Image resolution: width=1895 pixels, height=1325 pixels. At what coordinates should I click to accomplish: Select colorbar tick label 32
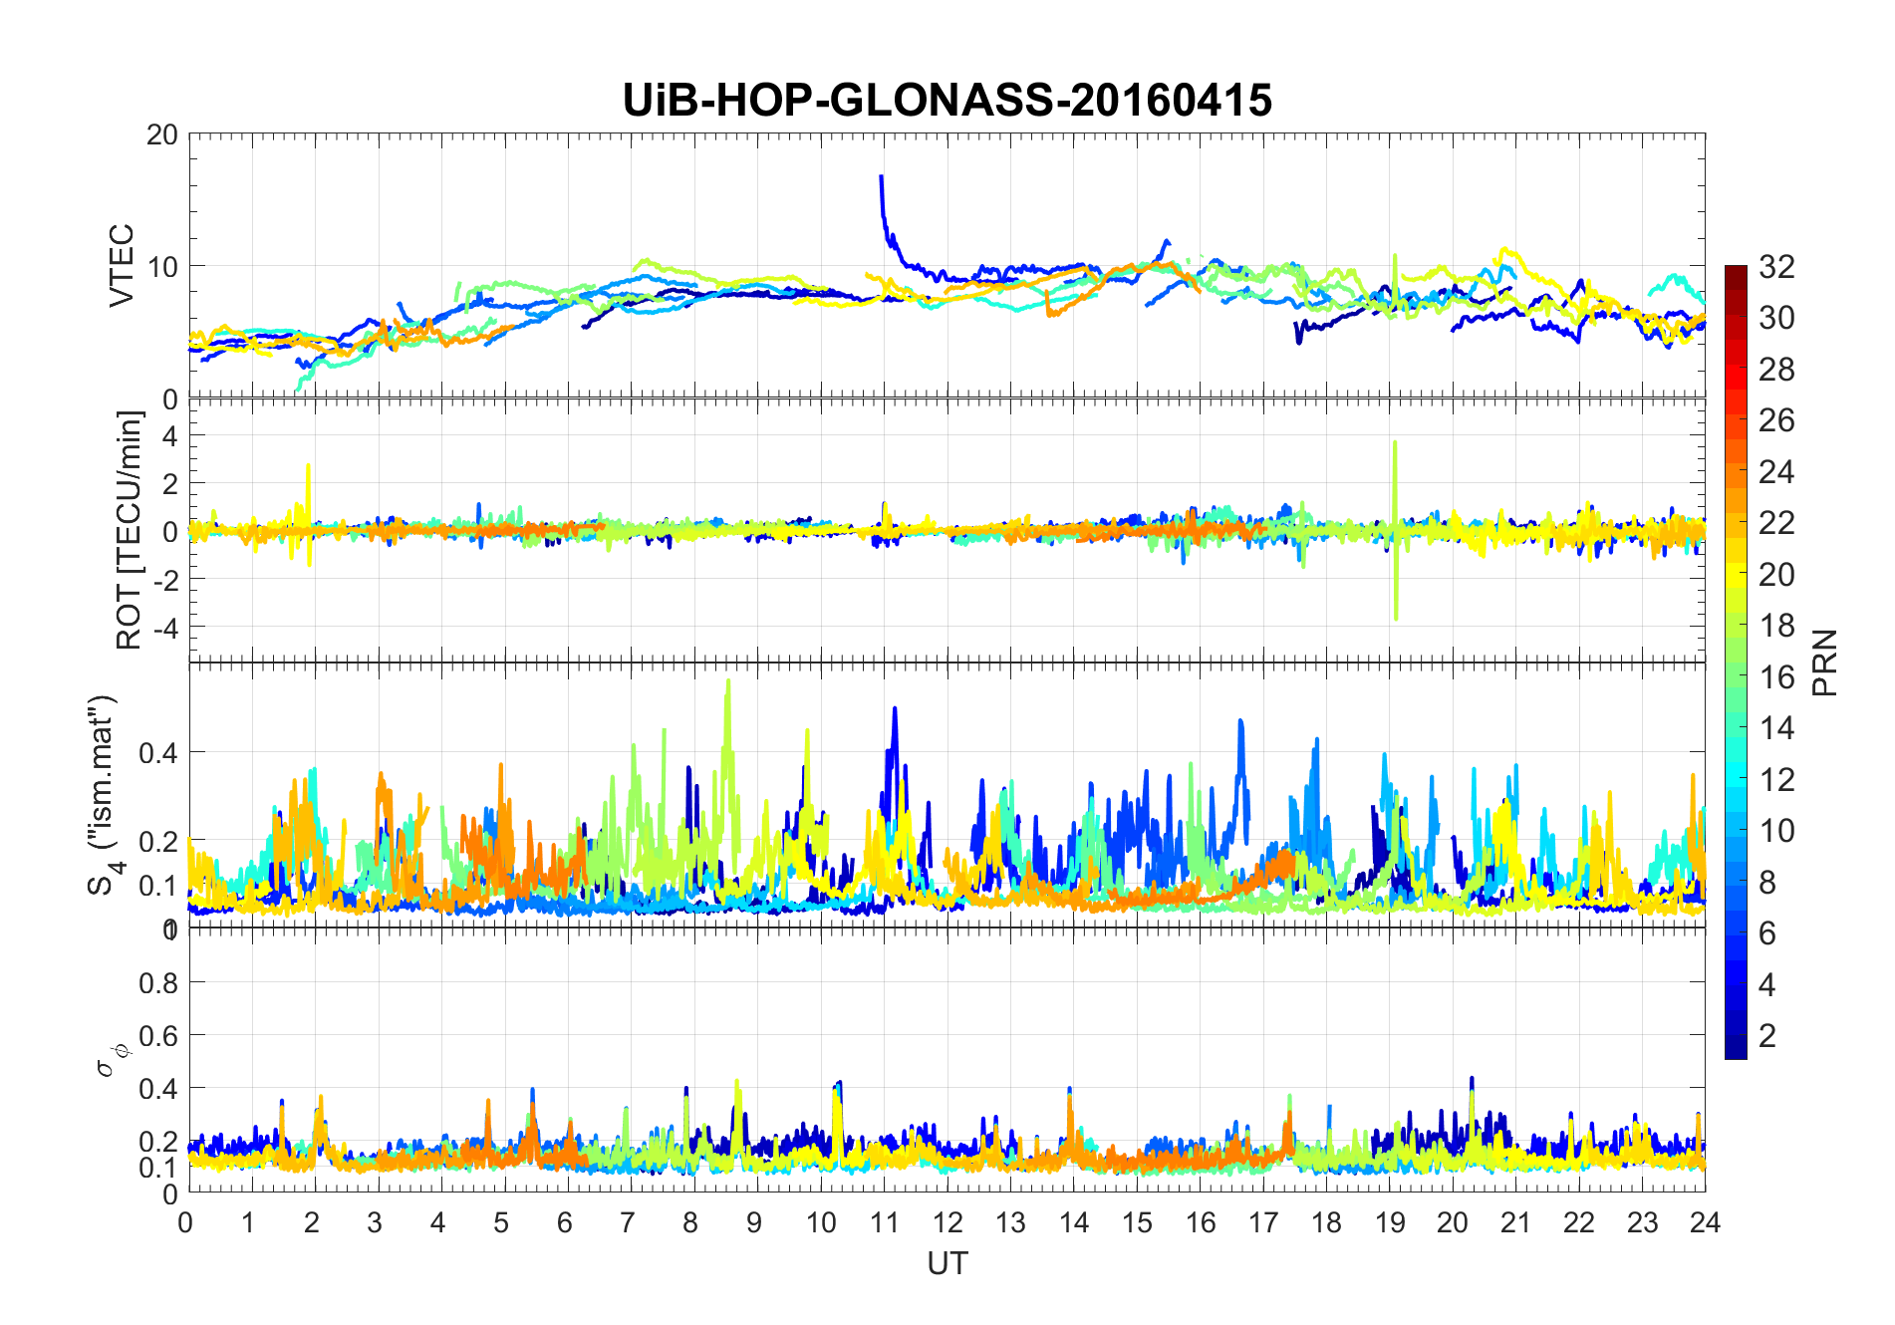1776,266
